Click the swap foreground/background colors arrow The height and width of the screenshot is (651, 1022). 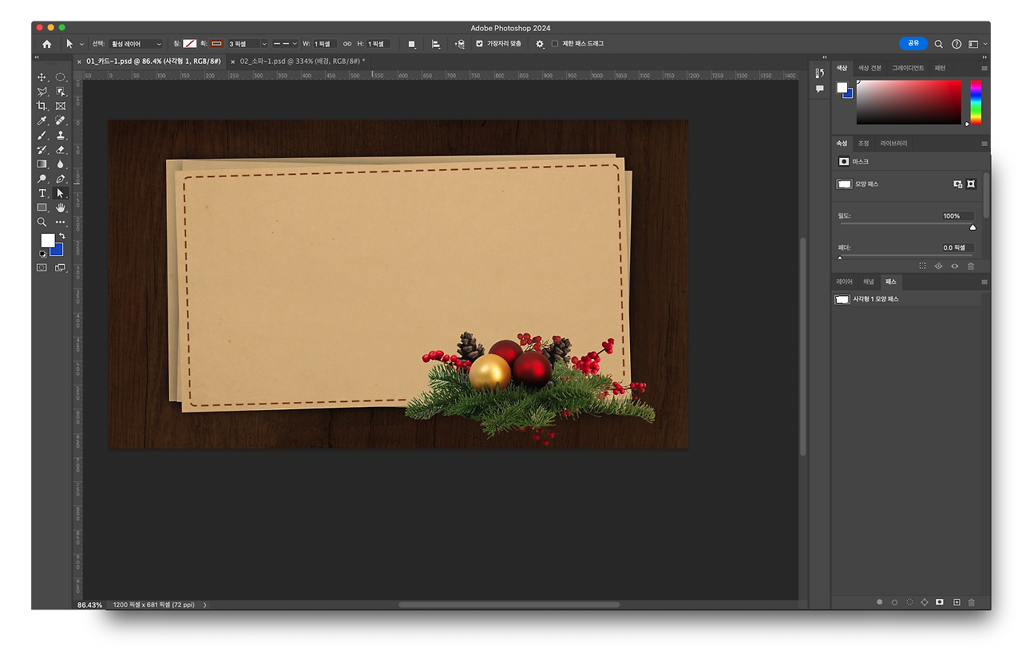click(61, 236)
